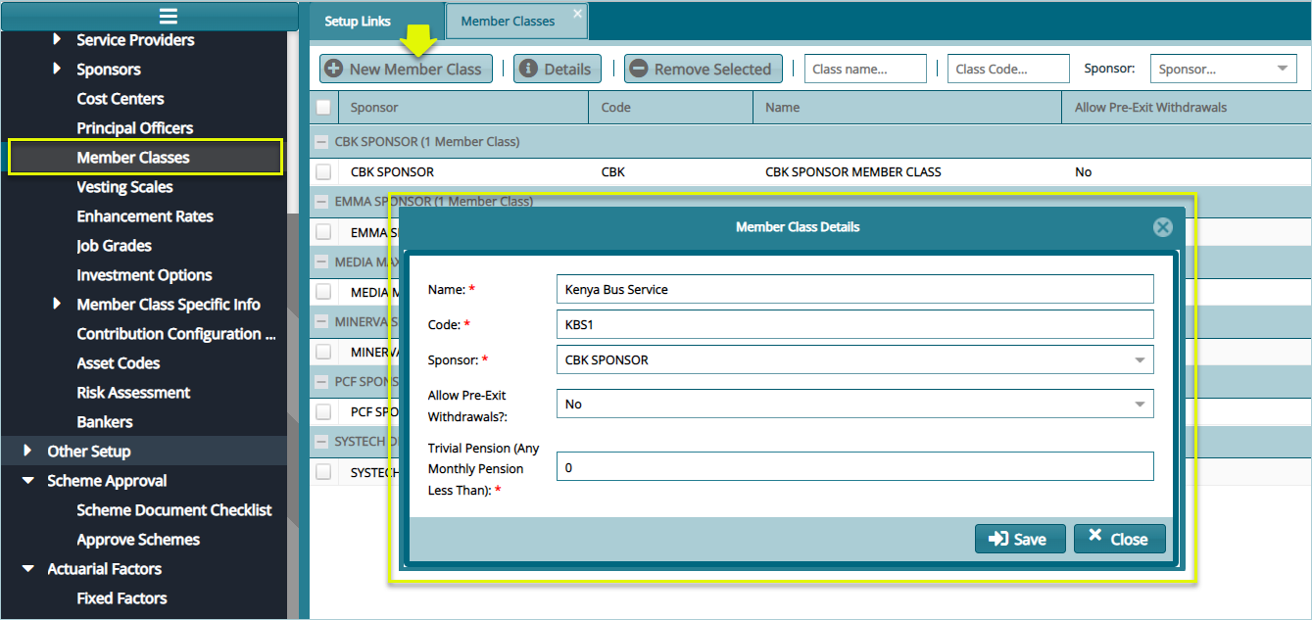Expand Service Providers in the sidebar

[x=56, y=40]
